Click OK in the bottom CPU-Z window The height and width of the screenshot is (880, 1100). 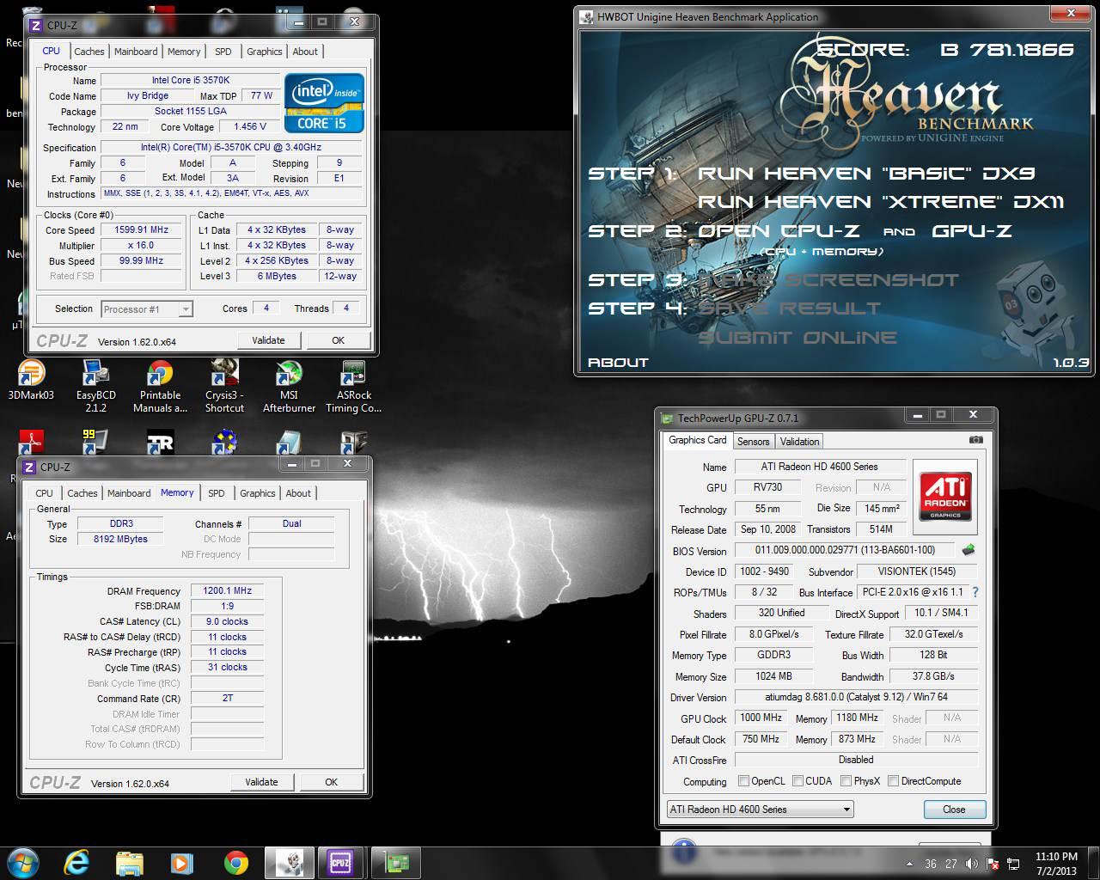pos(332,782)
